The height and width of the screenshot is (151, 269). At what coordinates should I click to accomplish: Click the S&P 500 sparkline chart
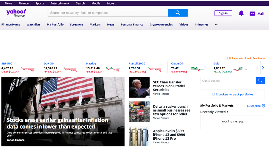28,69
